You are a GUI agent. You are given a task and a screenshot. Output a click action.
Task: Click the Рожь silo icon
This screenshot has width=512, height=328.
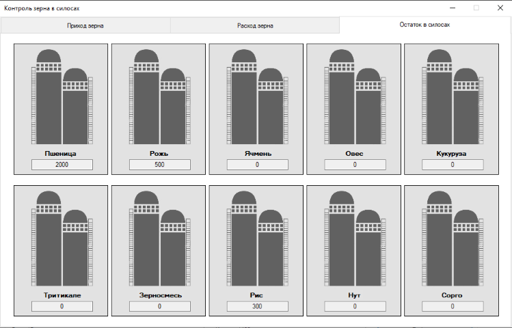coord(159,97)
